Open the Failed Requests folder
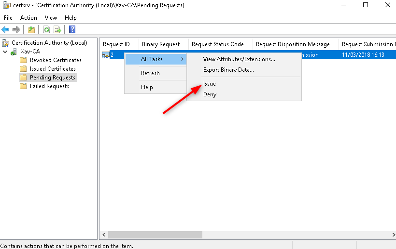Image resolution: width=396 pixels, height=249 pixels. click(x=49, y=86)
